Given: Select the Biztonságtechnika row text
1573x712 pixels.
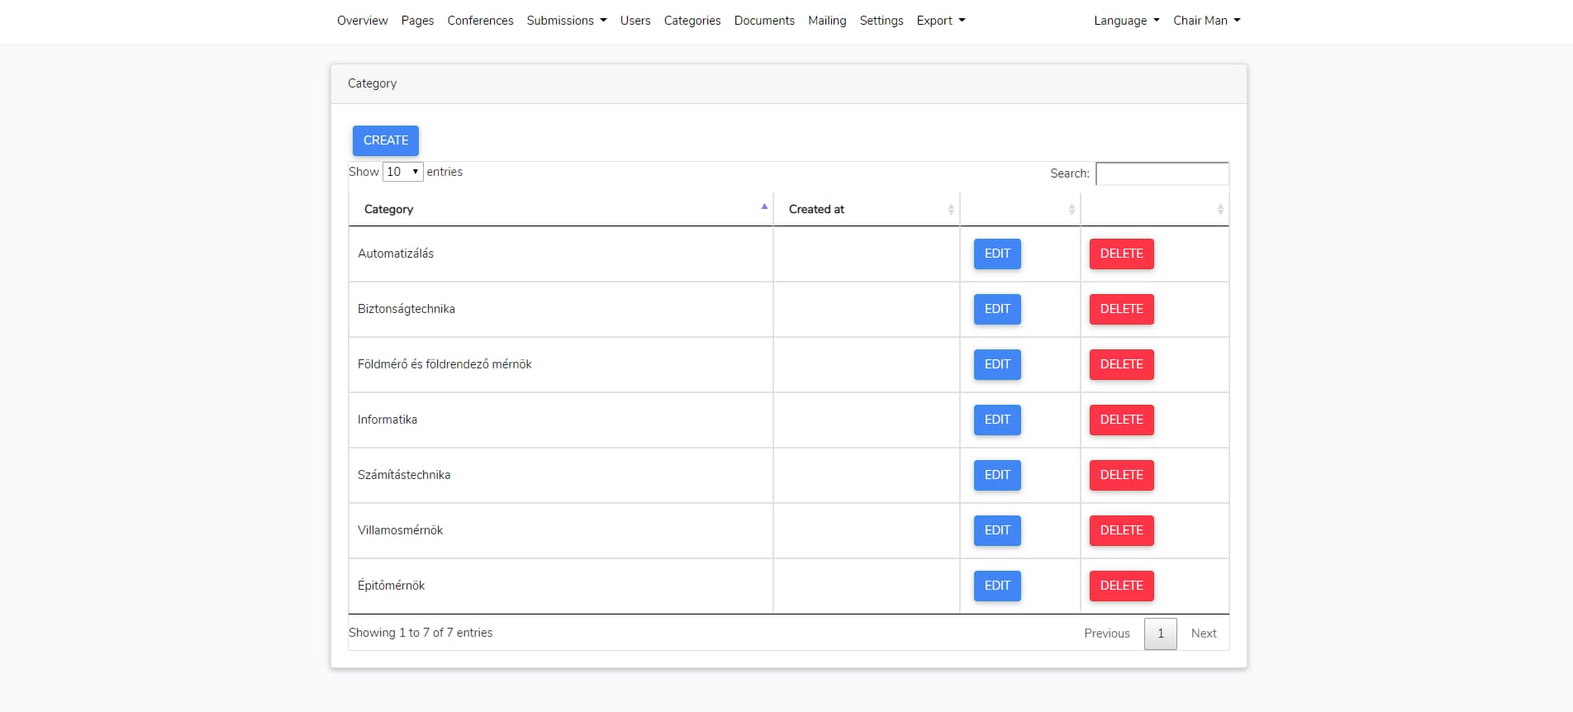Looking at the screenshot, I should pyautogui.click(x=406, y=309).
